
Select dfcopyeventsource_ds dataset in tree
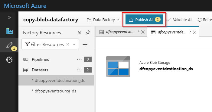[56, 91]
